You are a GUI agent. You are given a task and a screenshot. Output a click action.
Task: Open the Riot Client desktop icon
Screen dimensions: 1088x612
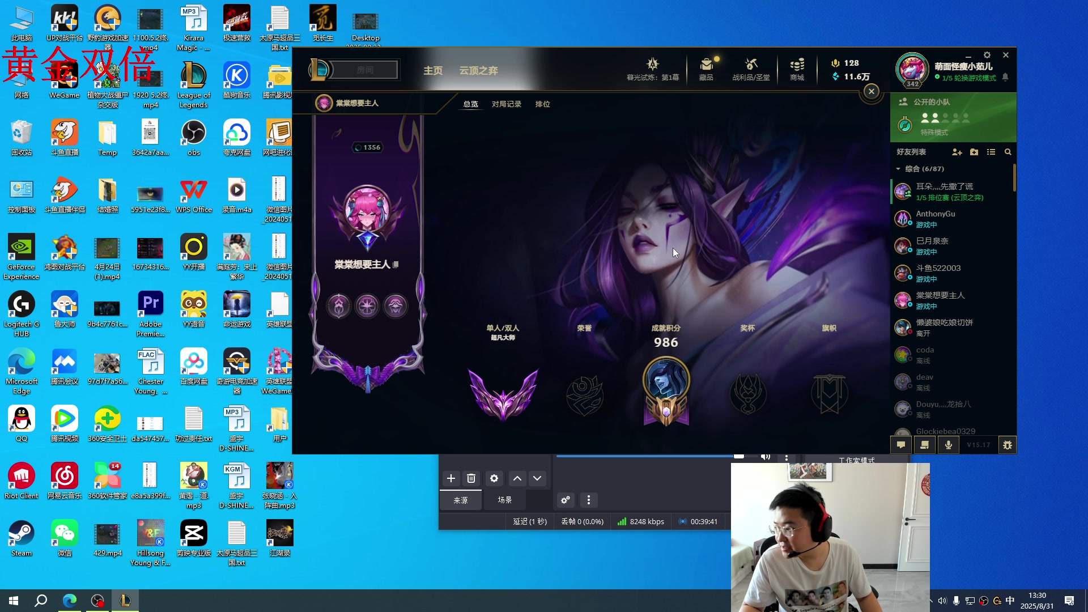(x=22, y=481)
